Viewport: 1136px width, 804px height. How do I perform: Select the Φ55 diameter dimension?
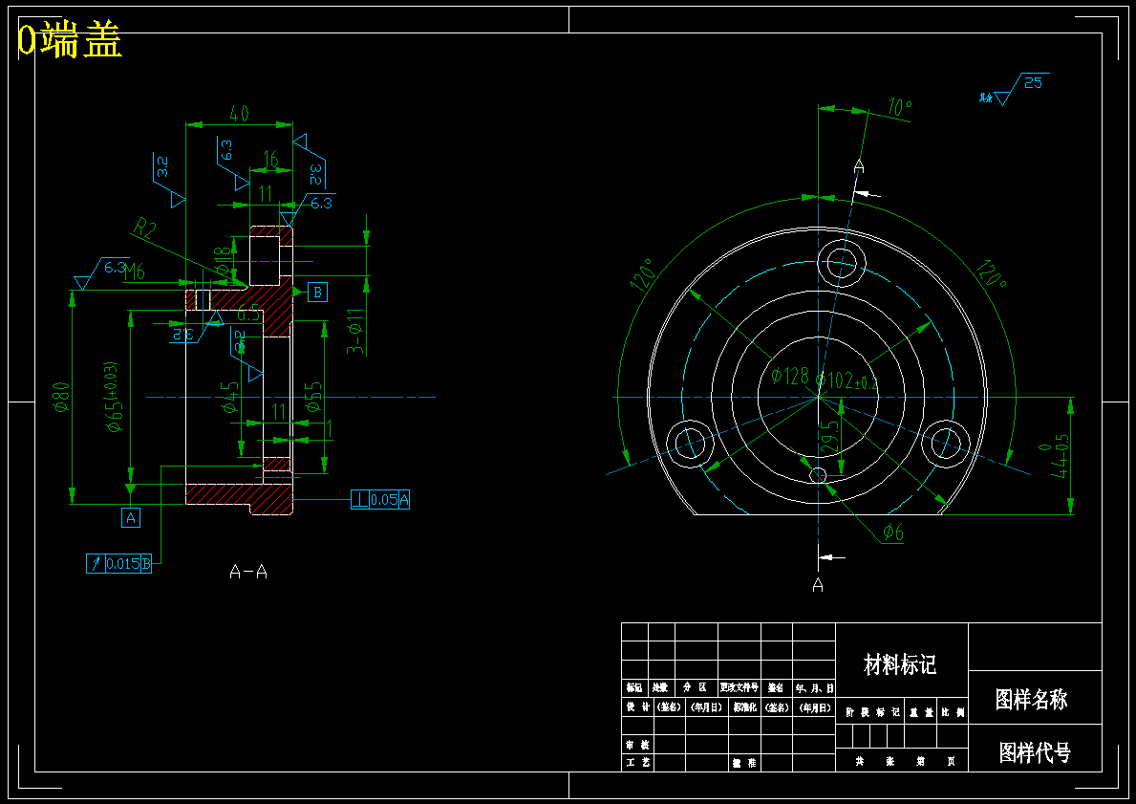(313, 398)
